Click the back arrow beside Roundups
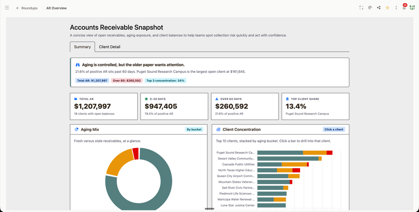This screenshot has width=419, height=212. click(18, 8)
